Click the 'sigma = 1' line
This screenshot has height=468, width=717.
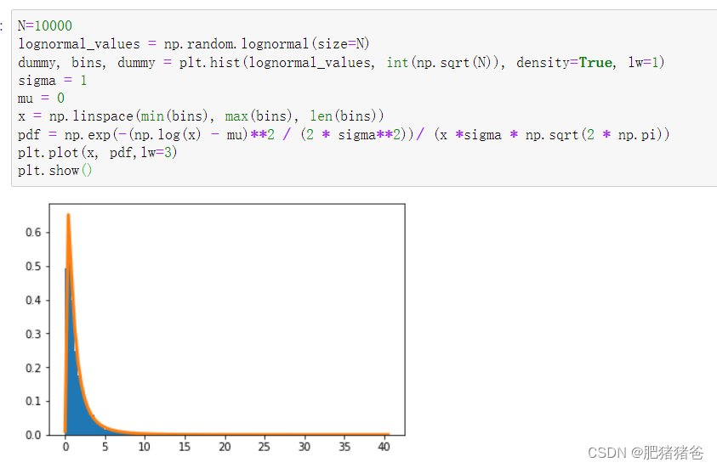53,81
